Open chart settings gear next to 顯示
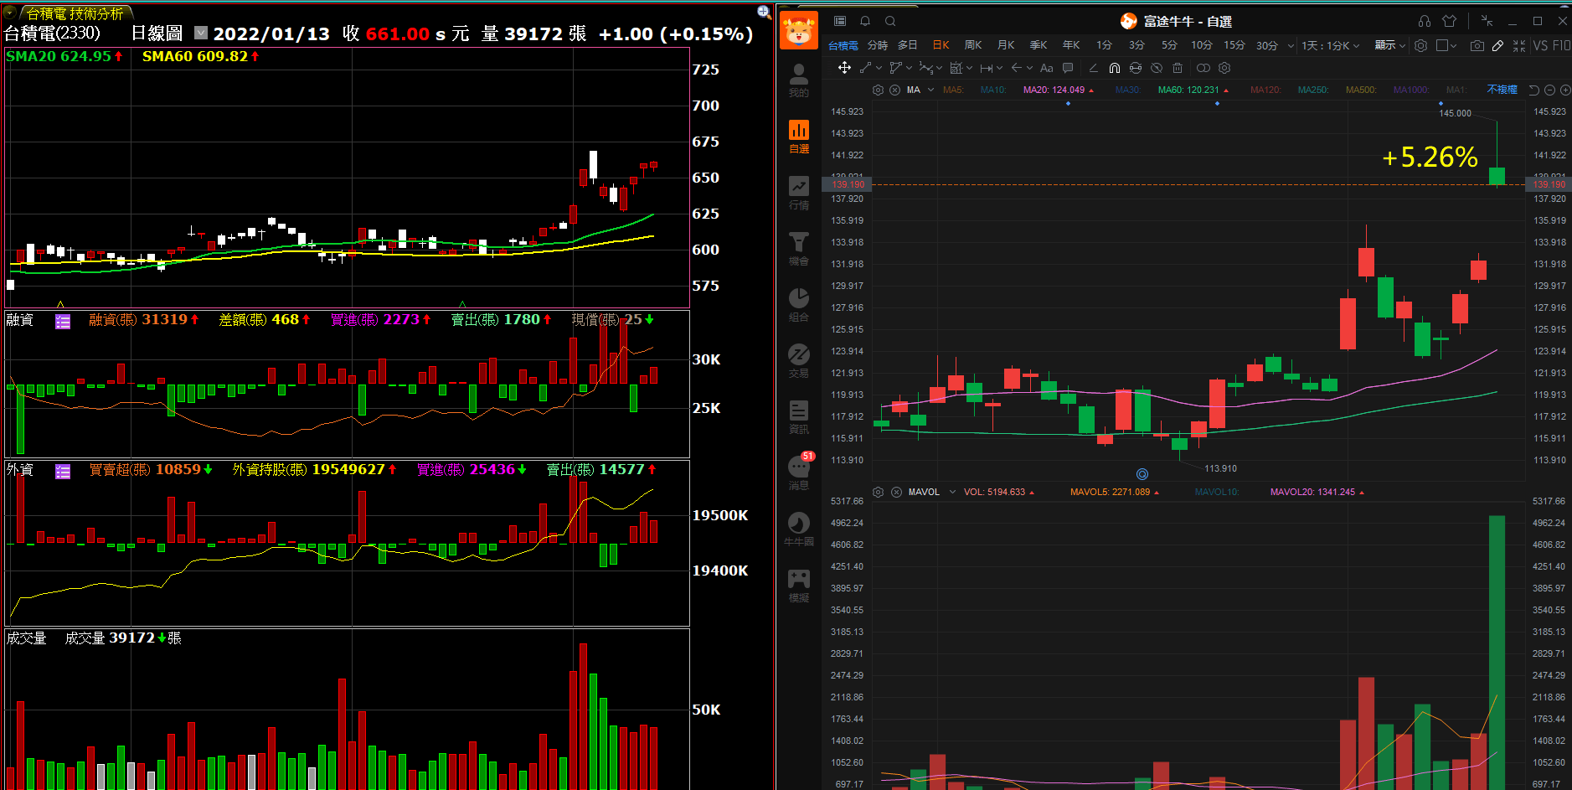The width and height of the screenshot is (1572, 790). tap(1420, 45)
